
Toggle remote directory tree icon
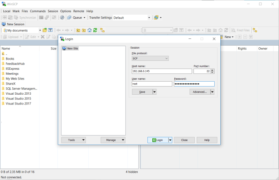[x=255, y=30]
